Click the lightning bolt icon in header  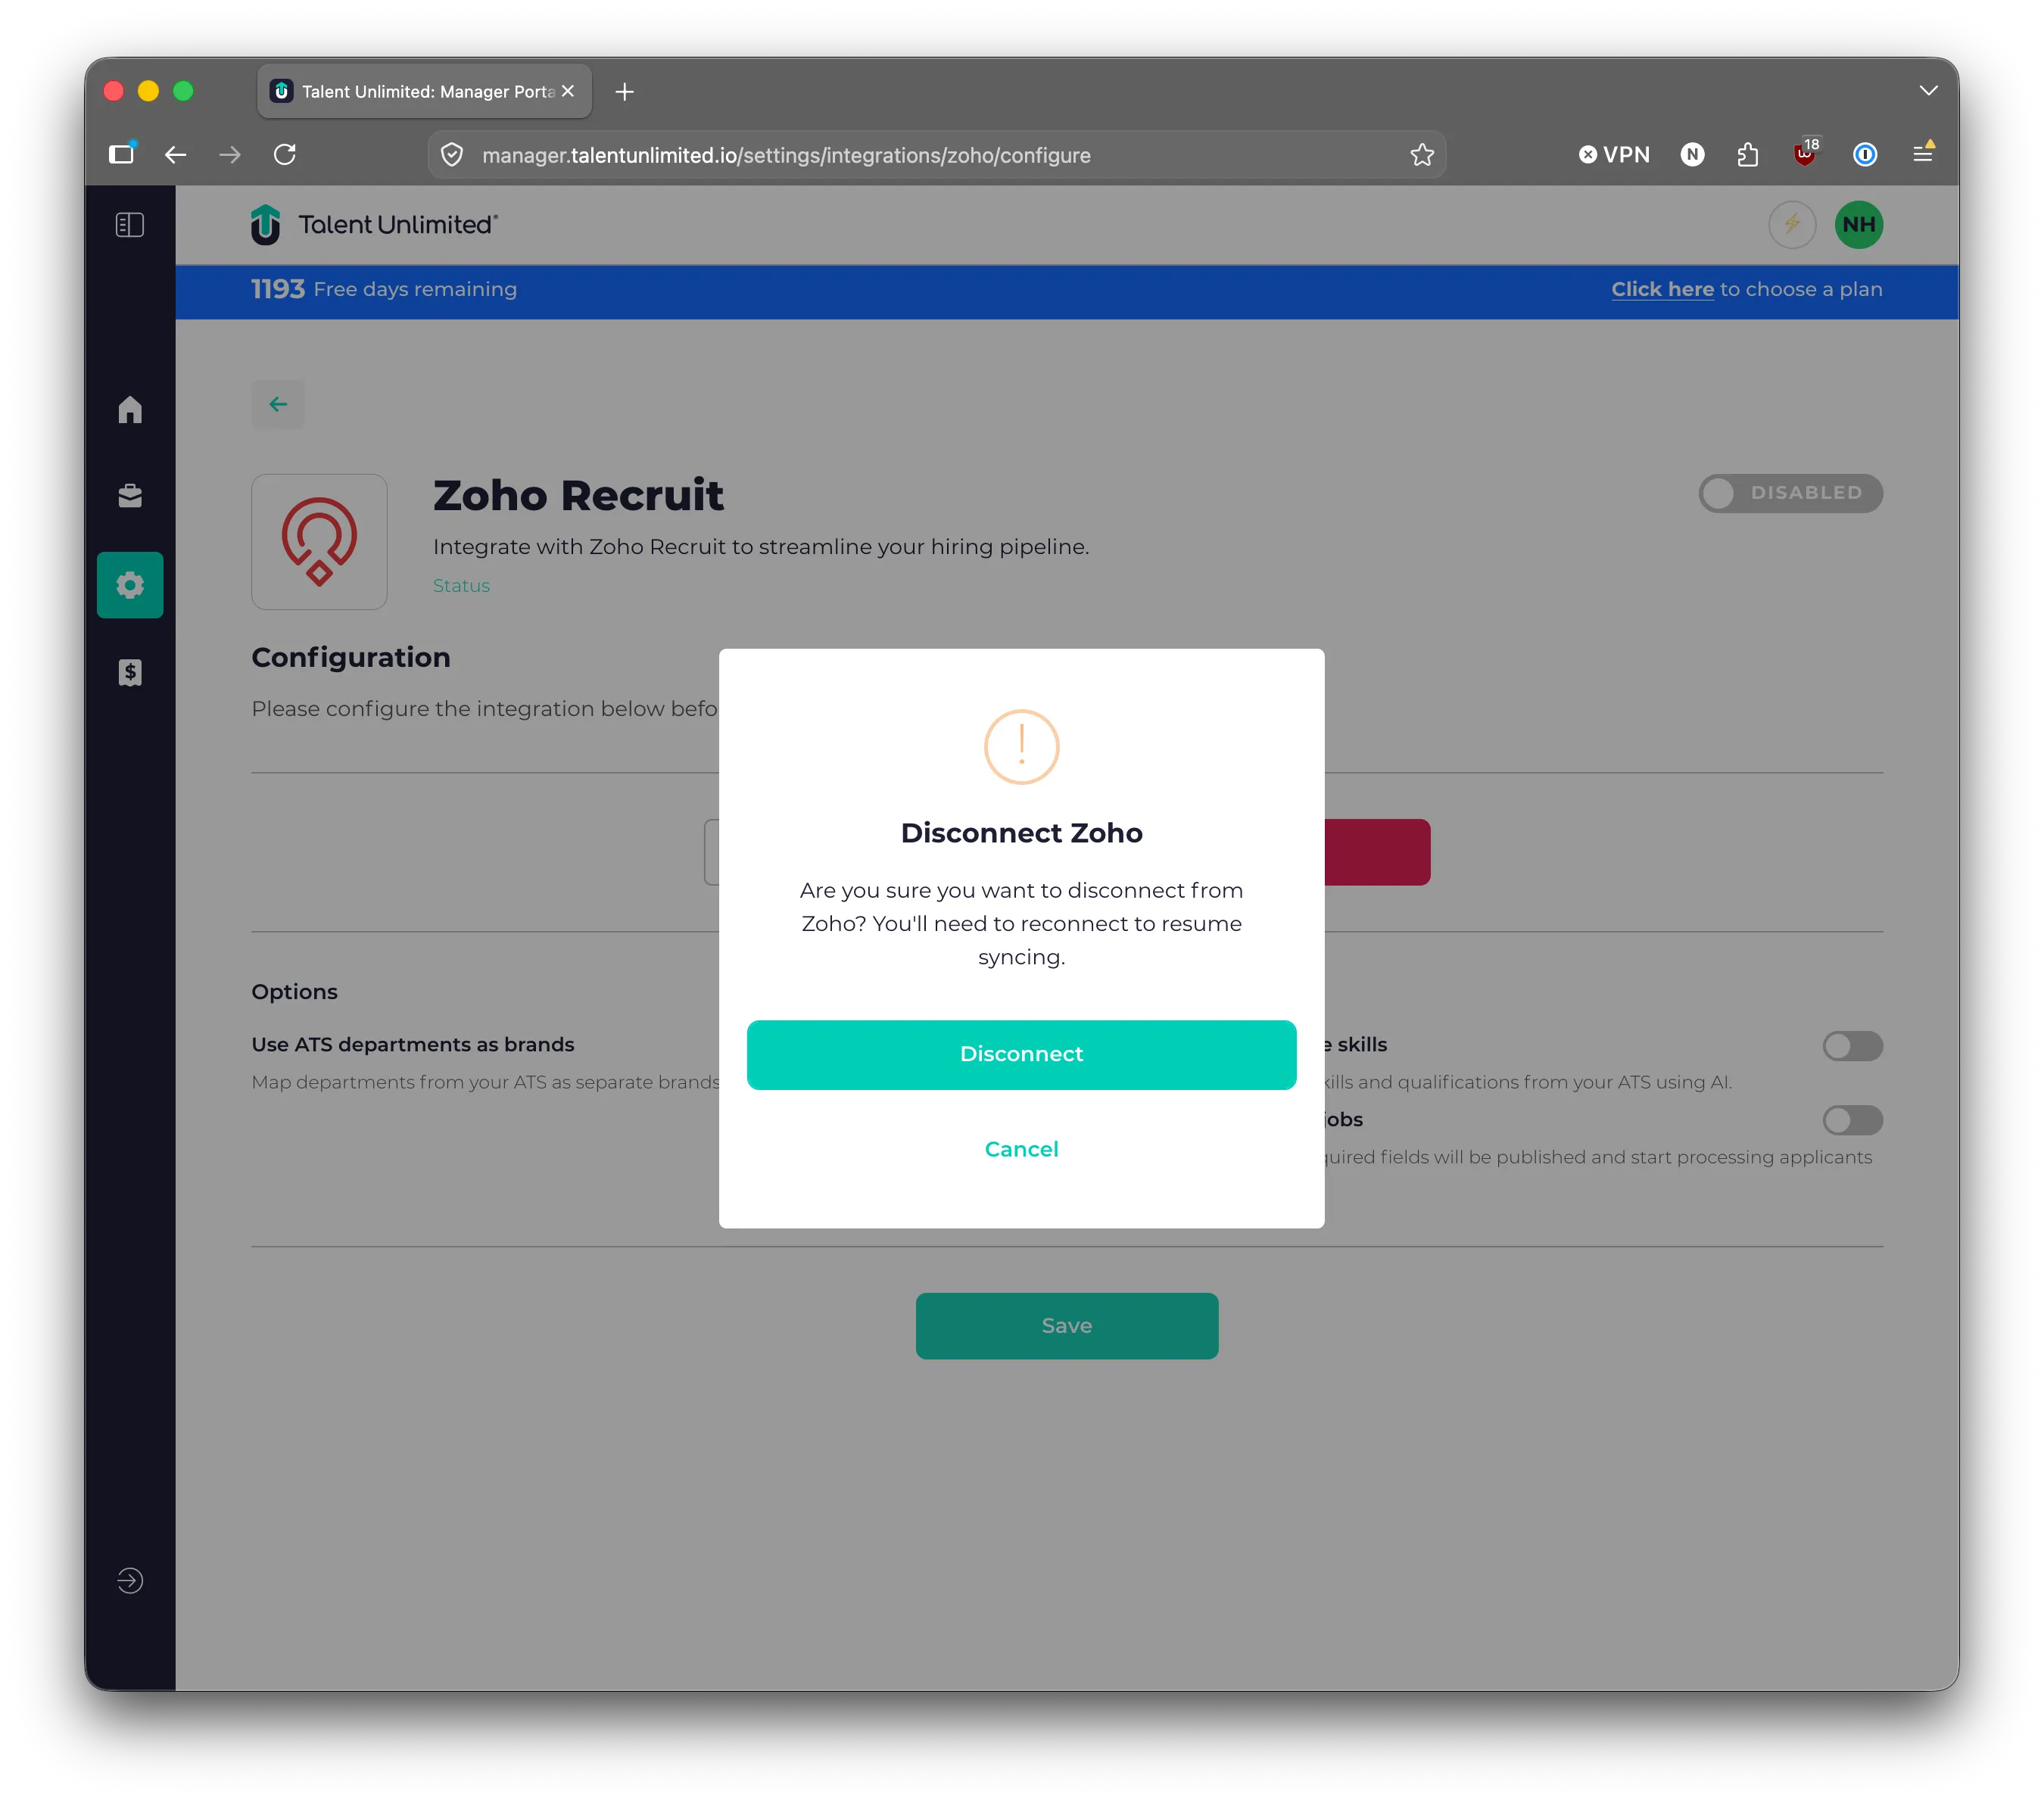(1791, 224)
